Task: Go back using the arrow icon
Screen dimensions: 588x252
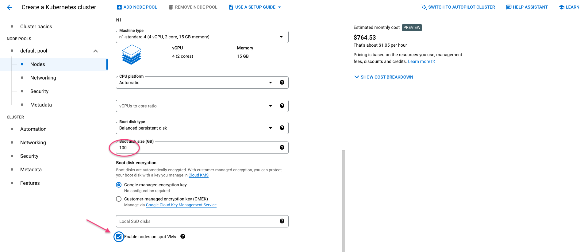Action: tap(10, 7)
